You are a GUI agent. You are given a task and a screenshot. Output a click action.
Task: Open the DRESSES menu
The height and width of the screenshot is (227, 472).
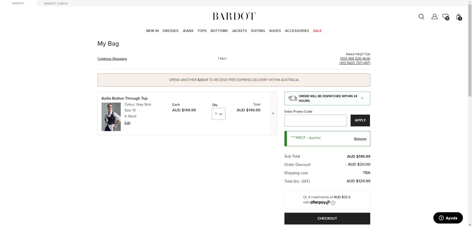point(171,31)
